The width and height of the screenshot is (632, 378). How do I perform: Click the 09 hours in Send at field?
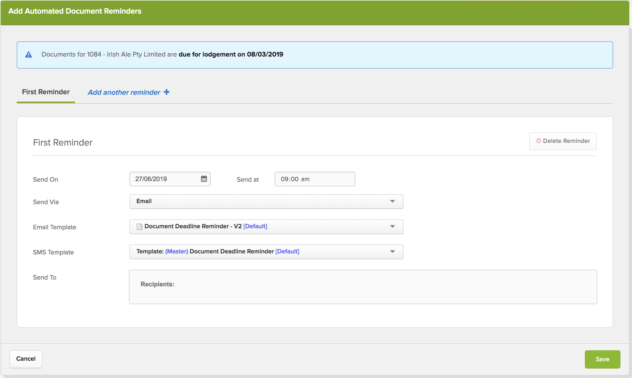pyautogui.click(x=284, y=179)
